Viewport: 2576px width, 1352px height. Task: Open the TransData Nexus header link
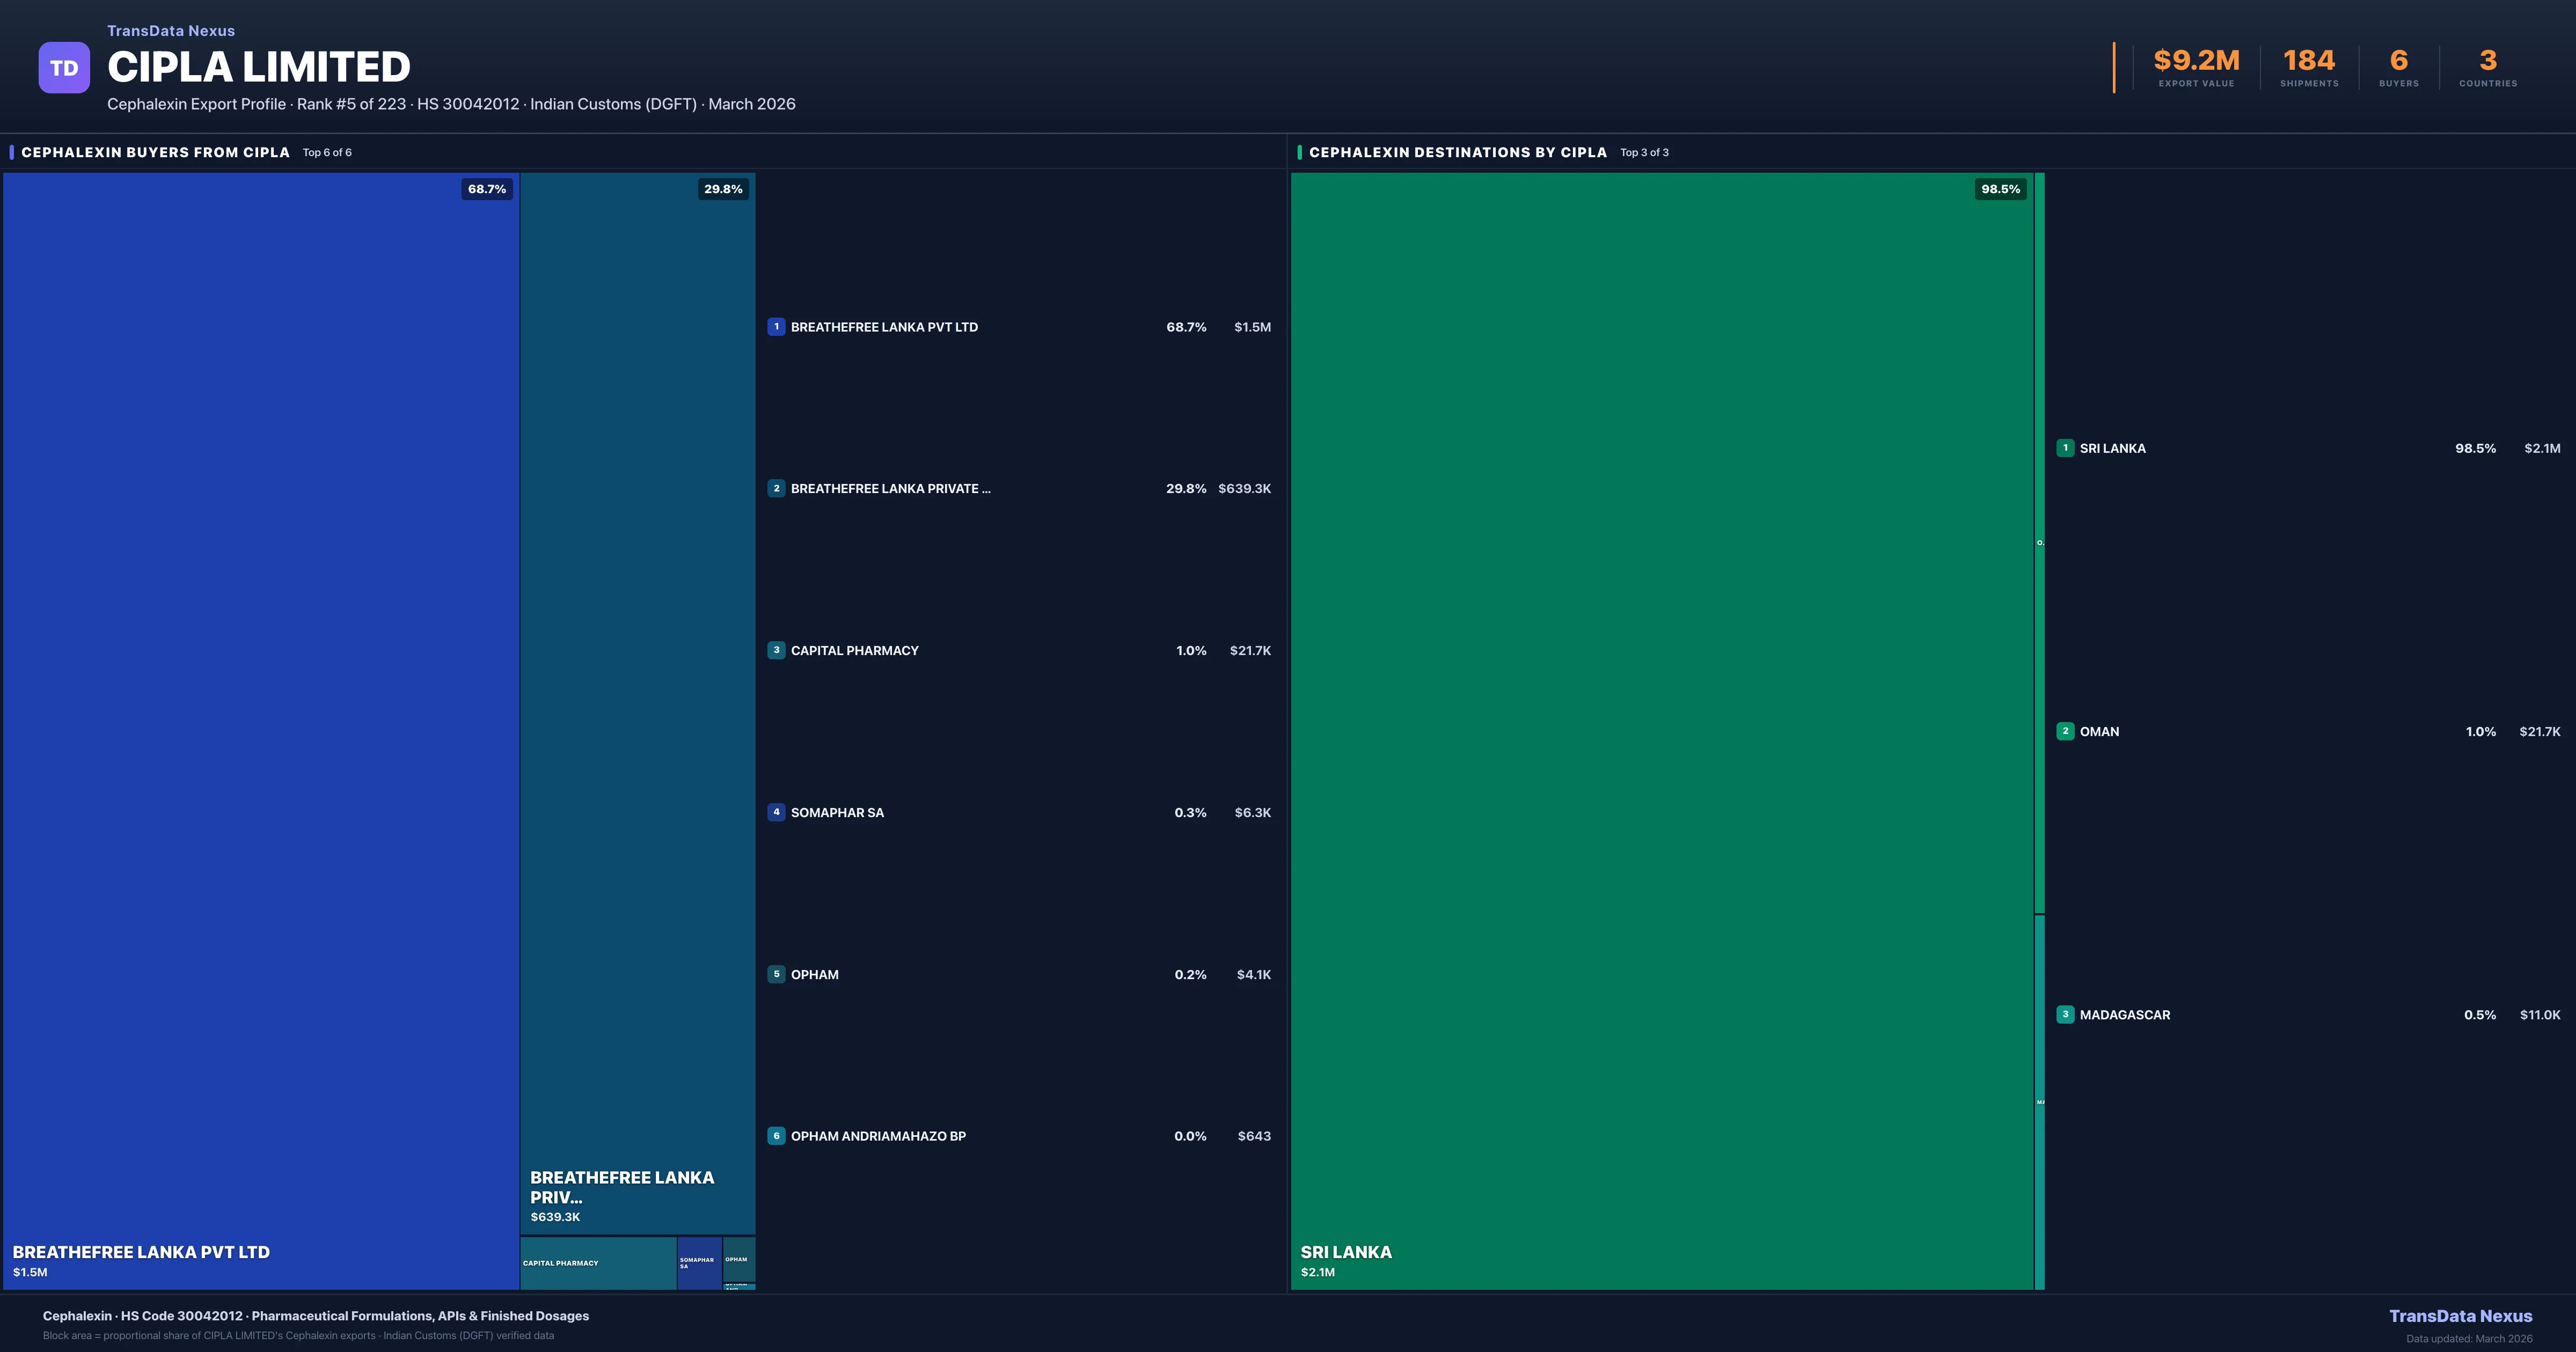[171, 31]
